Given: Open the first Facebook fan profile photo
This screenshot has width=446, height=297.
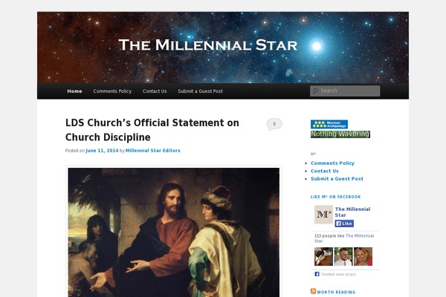Looking at the screenshot, I should [323, 256].
